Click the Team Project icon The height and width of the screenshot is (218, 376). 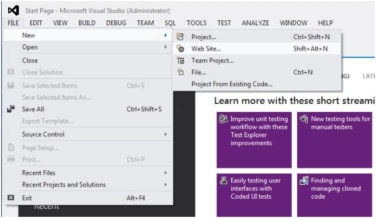pyautogui.click(x=180, y=60)
